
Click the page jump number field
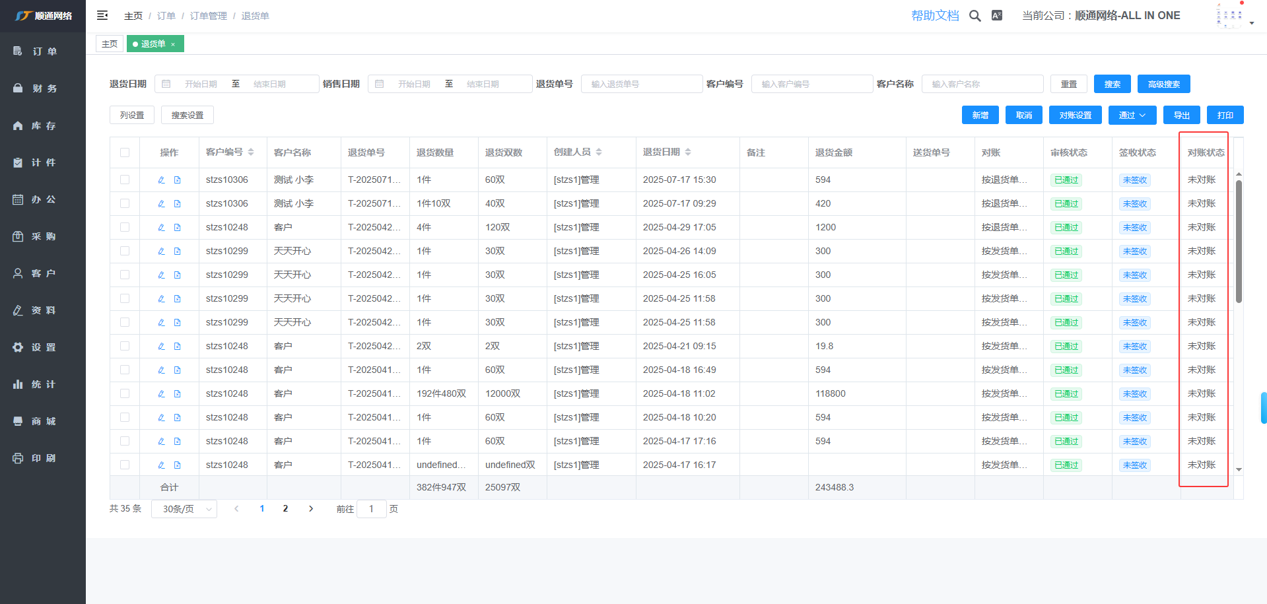[371, 509]
